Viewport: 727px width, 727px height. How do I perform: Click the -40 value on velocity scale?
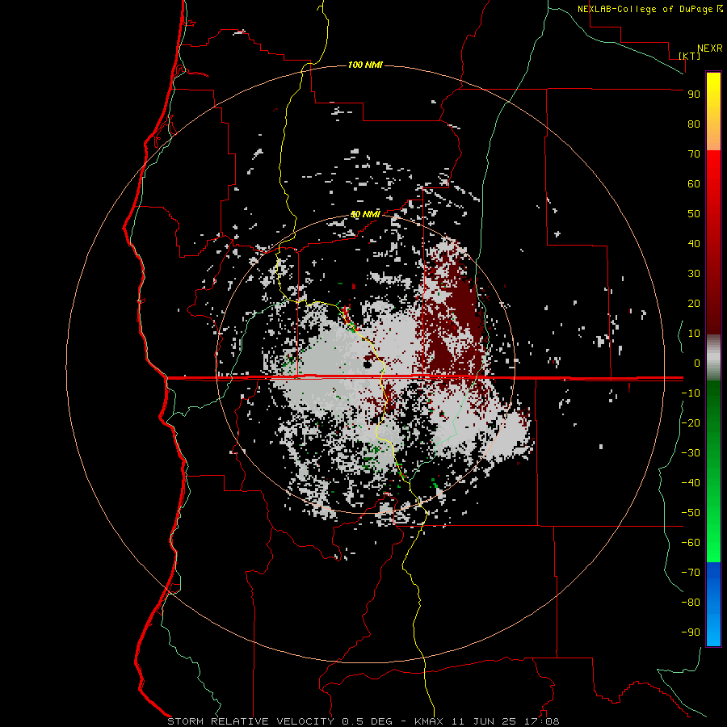(691, 483)
